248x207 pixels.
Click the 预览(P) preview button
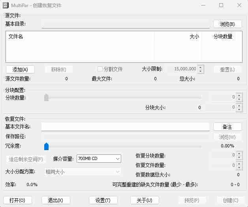pos(192,200)
